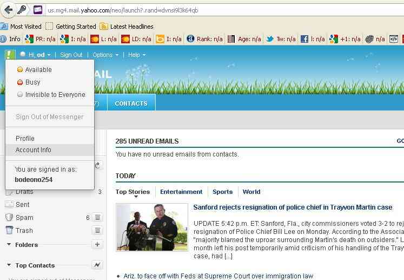
Task: Click the browser back arrow button
Action: click(8, 9)
